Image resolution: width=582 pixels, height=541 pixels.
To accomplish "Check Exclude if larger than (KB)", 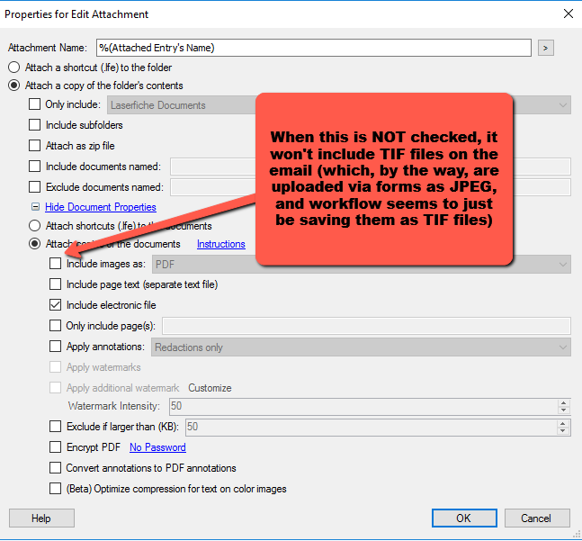I will (55, 427).
